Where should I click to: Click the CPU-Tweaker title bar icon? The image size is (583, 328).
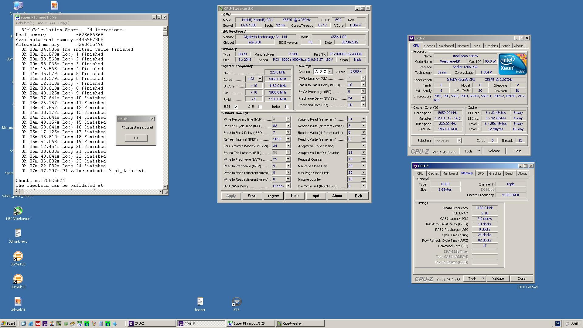point(221,9)
